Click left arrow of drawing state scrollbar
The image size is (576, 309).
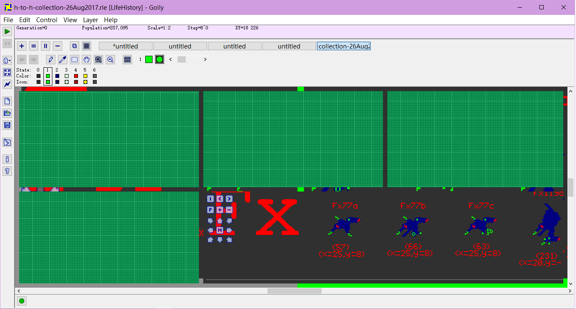pyautogui.click(x=171, y=60)
